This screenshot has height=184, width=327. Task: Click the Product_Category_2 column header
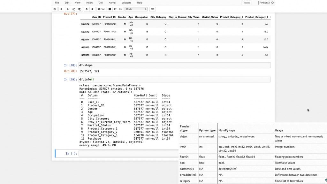[x=257, y=17]
